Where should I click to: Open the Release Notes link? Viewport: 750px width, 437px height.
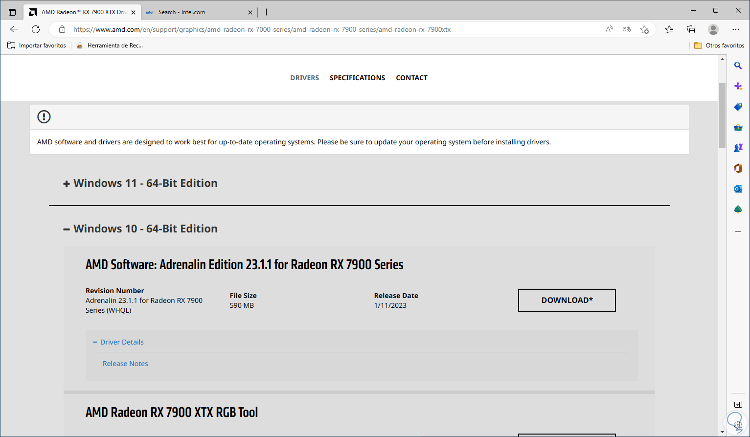[125, 364]
